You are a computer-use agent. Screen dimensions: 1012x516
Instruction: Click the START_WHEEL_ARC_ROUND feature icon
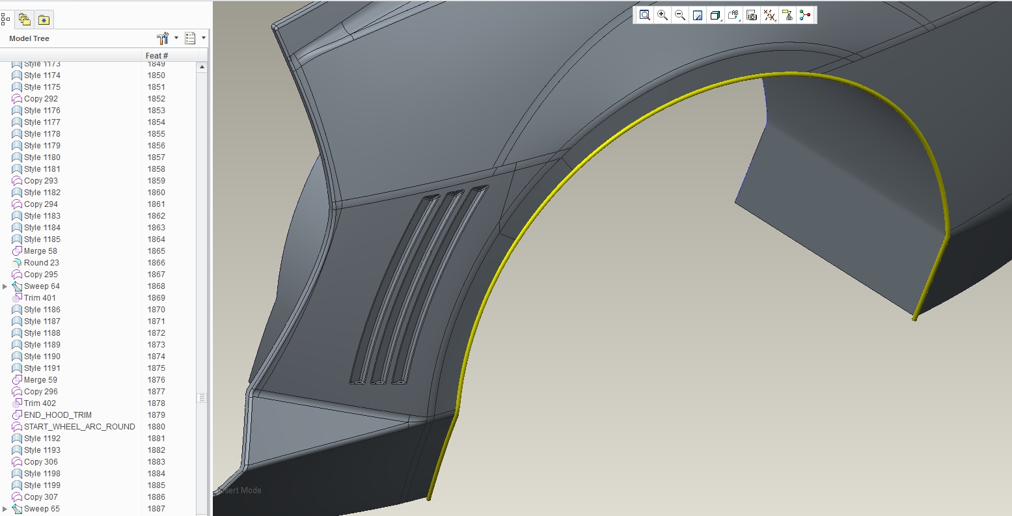pyautogui.click(x=17, y=427)
